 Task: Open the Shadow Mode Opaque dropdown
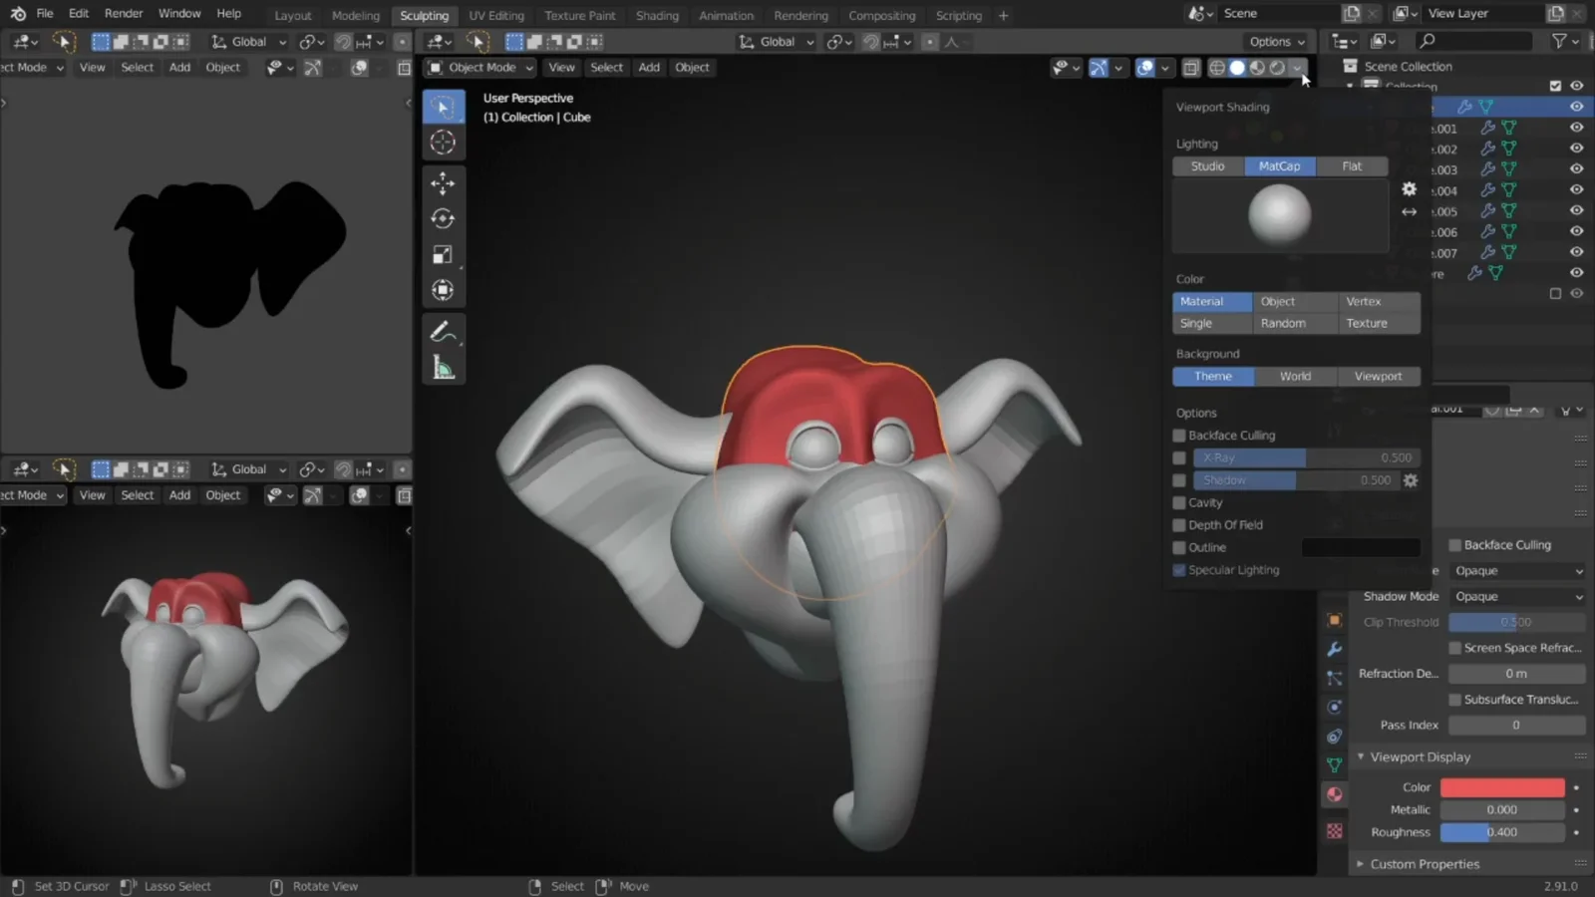[1516, 596]
